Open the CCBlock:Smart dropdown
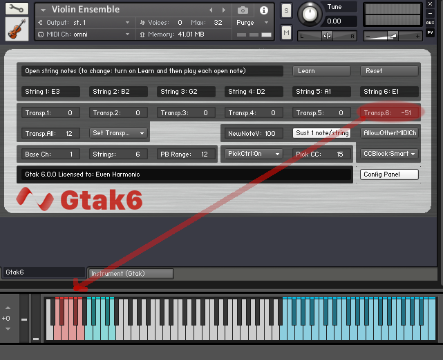Screen dimensions: 443x360 390,154
